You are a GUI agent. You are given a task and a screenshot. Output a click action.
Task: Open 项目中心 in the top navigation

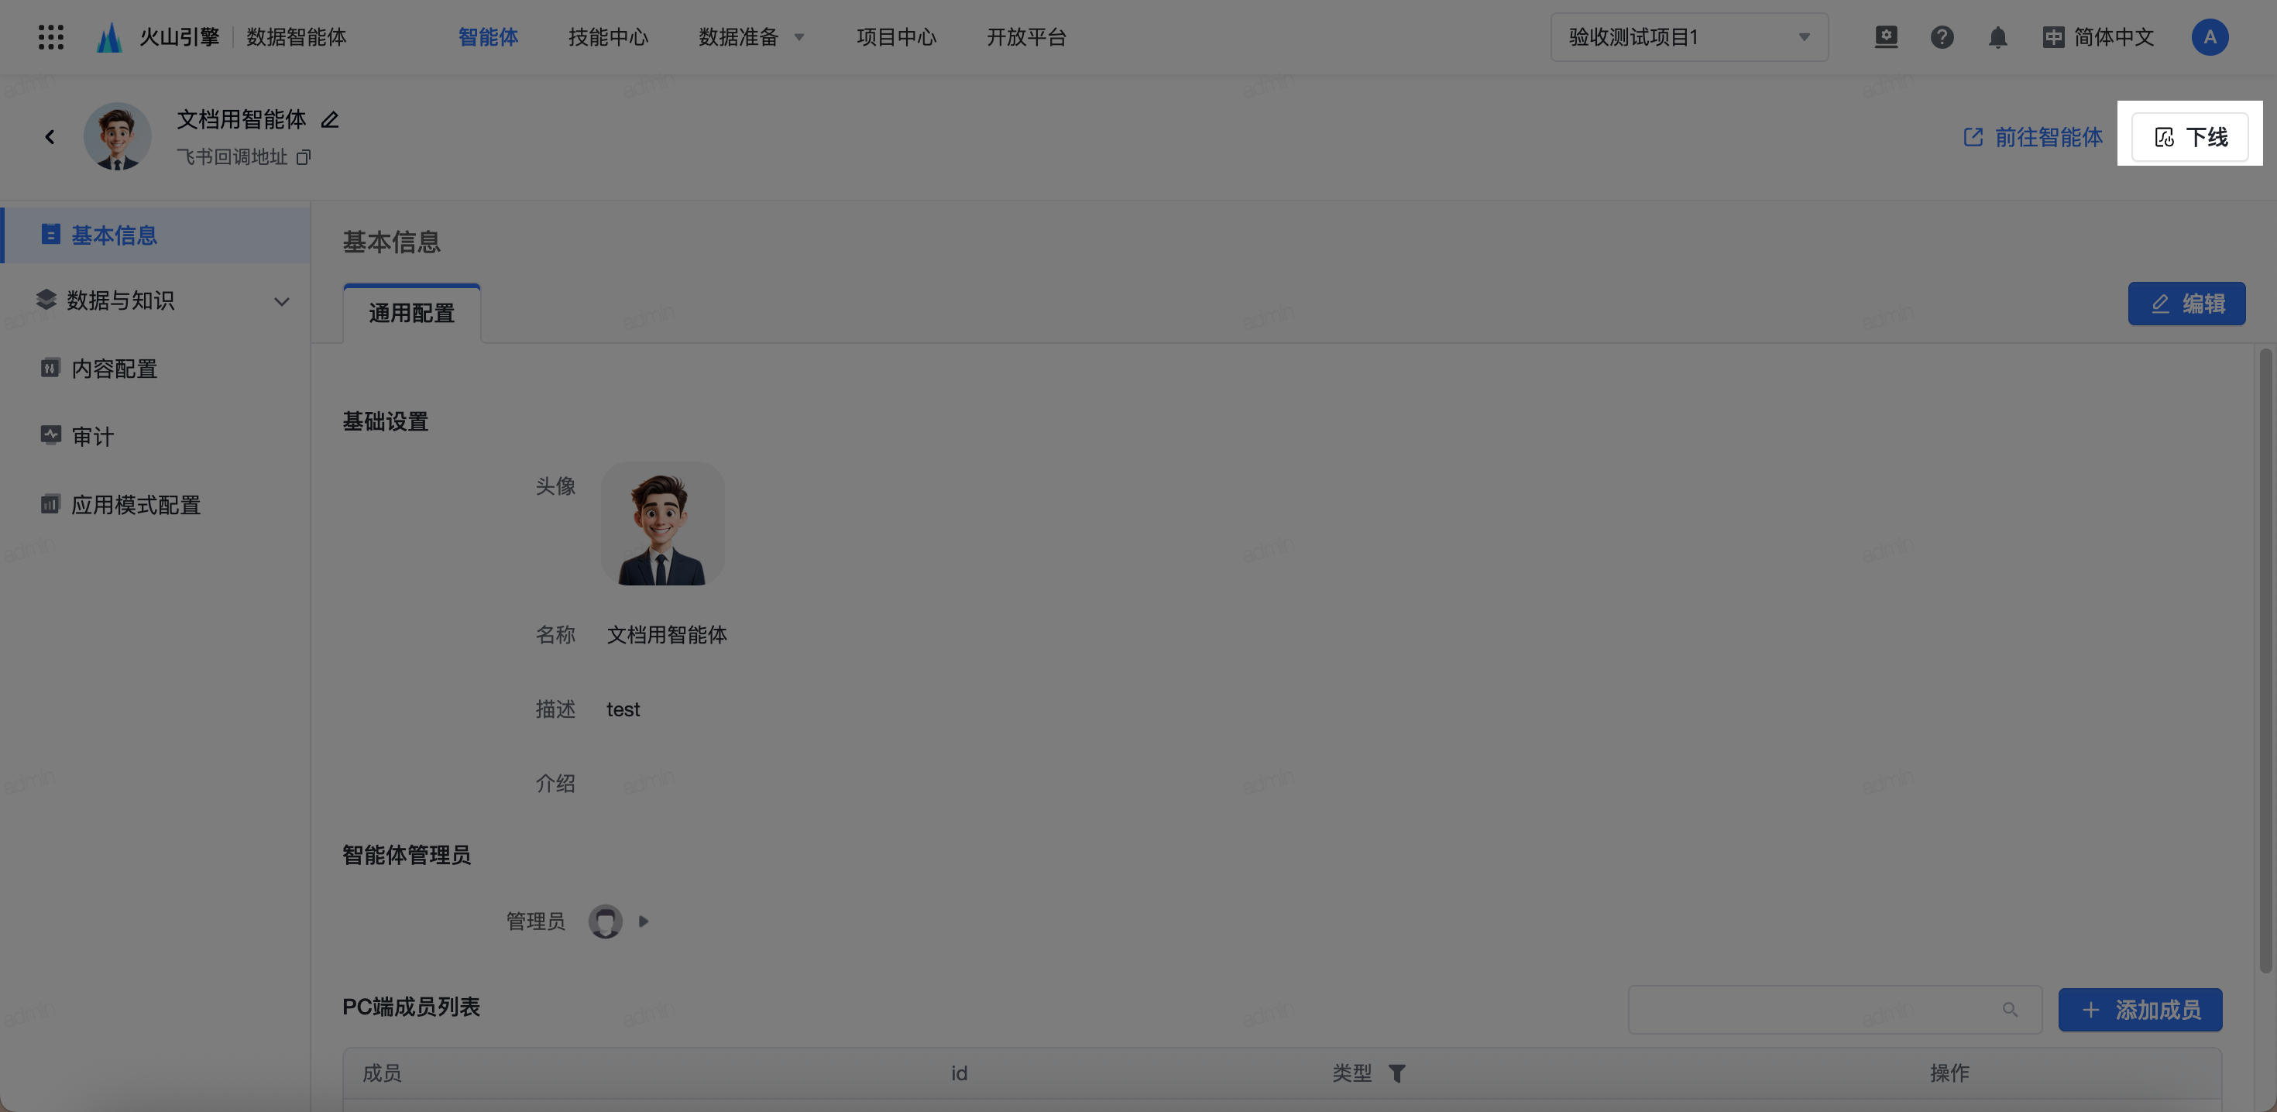[896, 37]
